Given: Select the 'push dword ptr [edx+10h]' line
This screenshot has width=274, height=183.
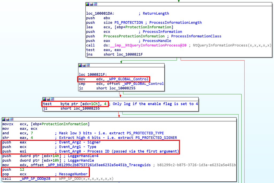Looking at the screenshot, I should (x=32, y=160).
